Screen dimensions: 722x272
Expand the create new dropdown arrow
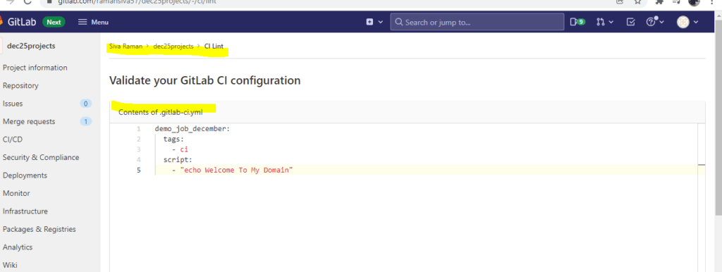point(380,22)
